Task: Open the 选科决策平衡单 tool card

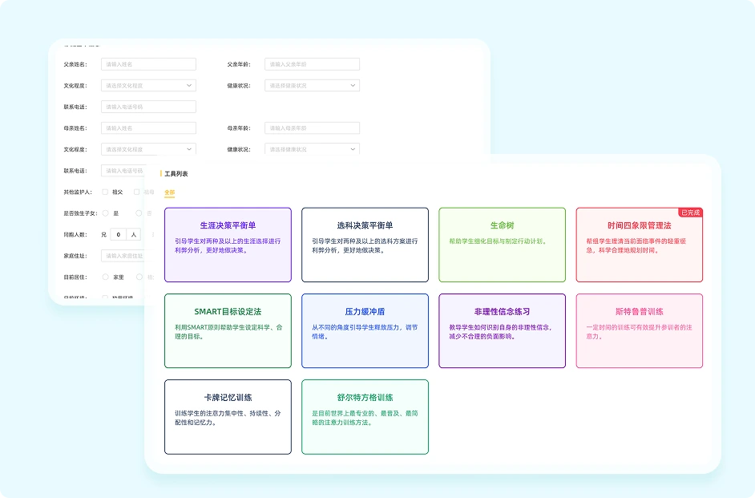Action: [365, 243]
